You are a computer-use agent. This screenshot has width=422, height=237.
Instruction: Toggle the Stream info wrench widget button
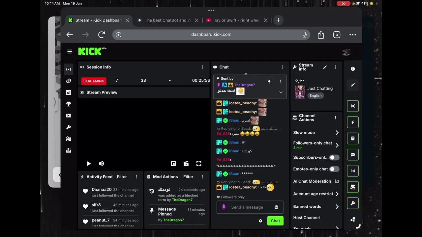[x=353, y=203]
